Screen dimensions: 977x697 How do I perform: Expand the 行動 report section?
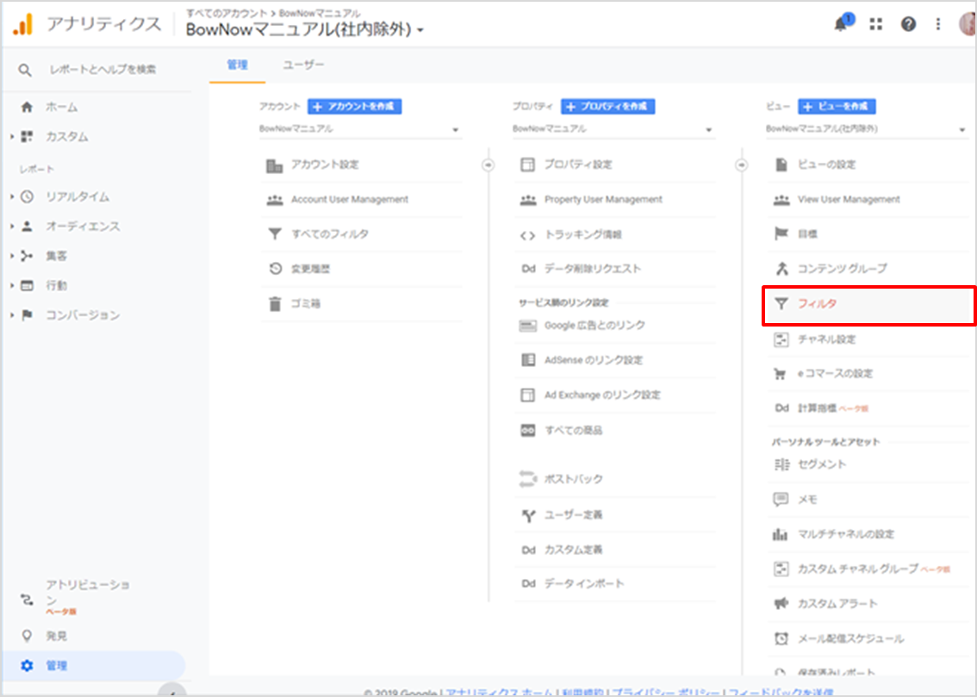coord(12,285)
